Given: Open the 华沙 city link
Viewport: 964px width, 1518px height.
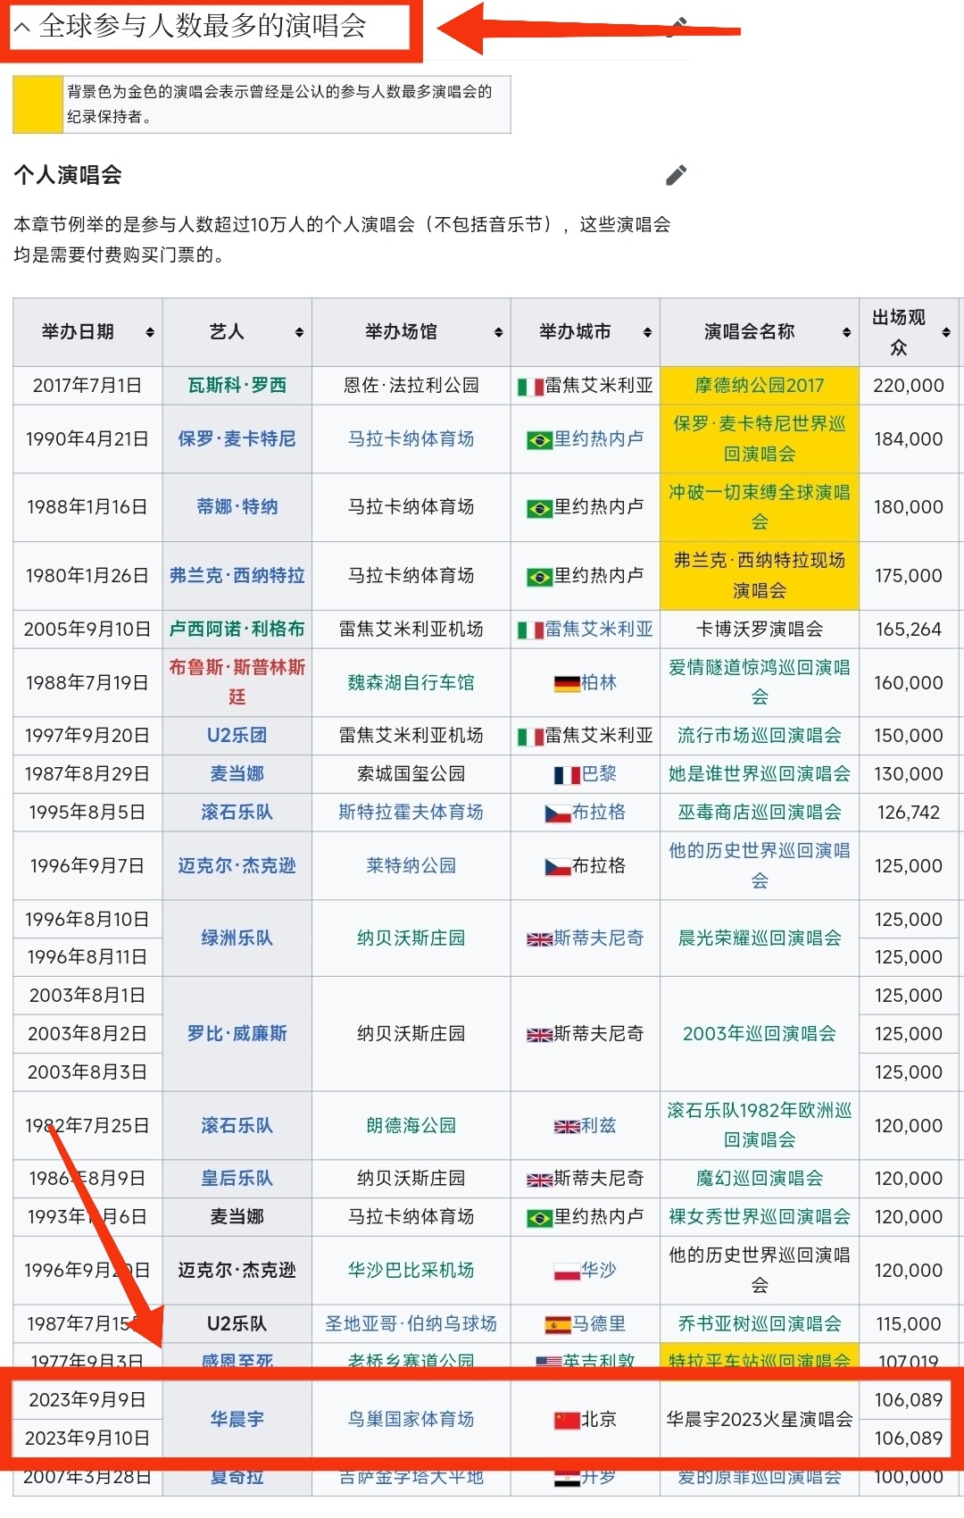Looking at the screenshot, I should point(599,1271).
